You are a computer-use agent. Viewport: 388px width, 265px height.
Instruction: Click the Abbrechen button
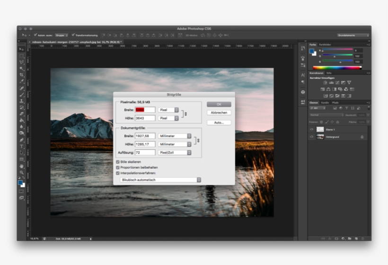pos(219,113)
